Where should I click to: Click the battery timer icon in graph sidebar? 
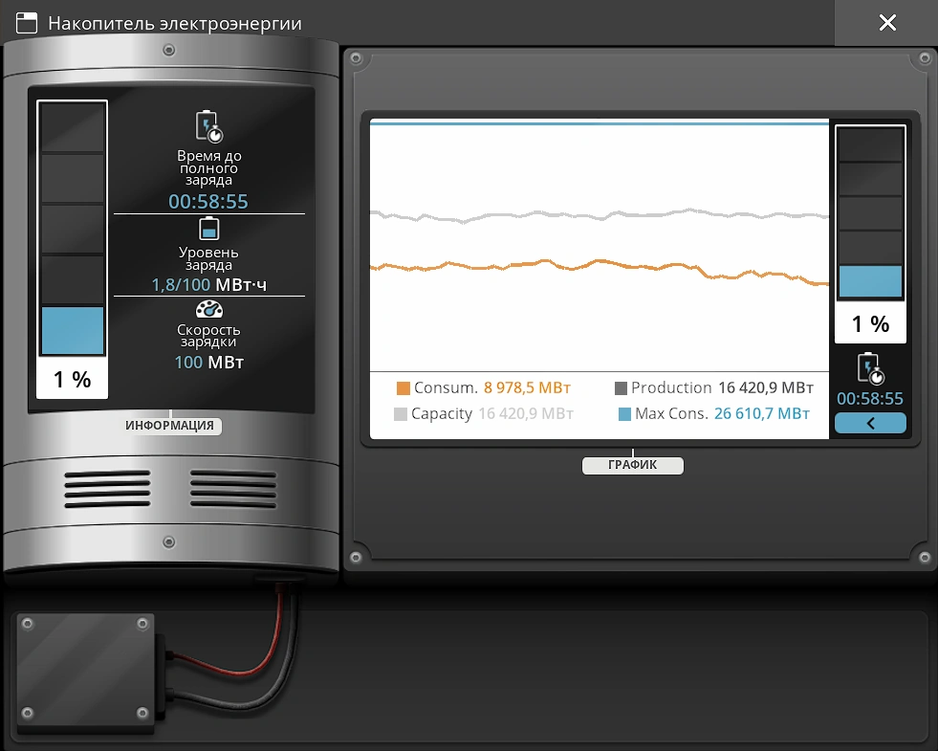click(870, 368)
